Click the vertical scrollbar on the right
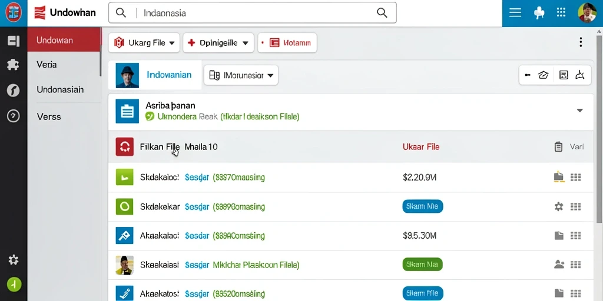This screenshot has height=301, width=603. 599,129
